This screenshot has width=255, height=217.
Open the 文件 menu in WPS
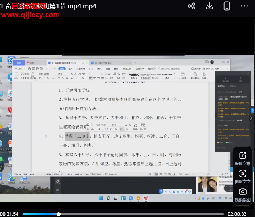[20, 69]
